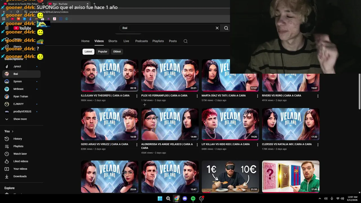The width and height of the screenshot is (361, 203).
Task: Open the 'PLEX VS FERNANFLOO | CARA A CARA' title
Action: 164,96
